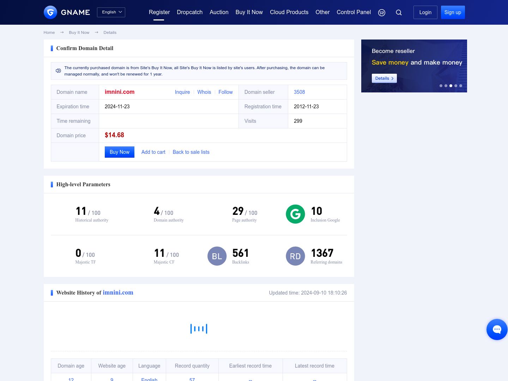Click the Sign up button
Screen dimensions: 508x381
pos(453,12)
